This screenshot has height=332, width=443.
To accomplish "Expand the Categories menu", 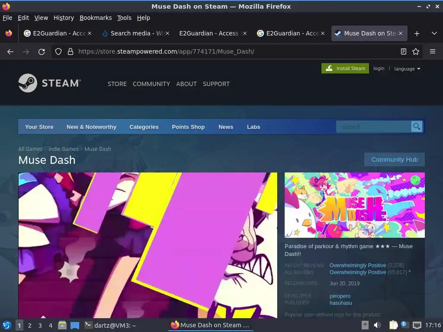I will 144,127.
